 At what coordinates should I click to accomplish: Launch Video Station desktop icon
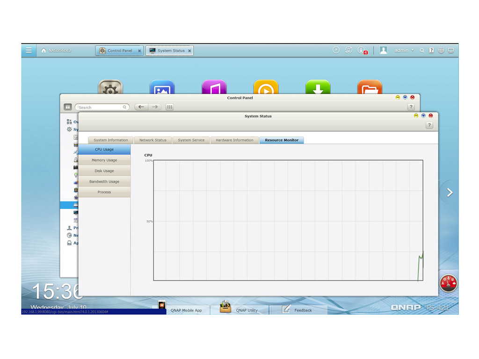pos(266,87)
